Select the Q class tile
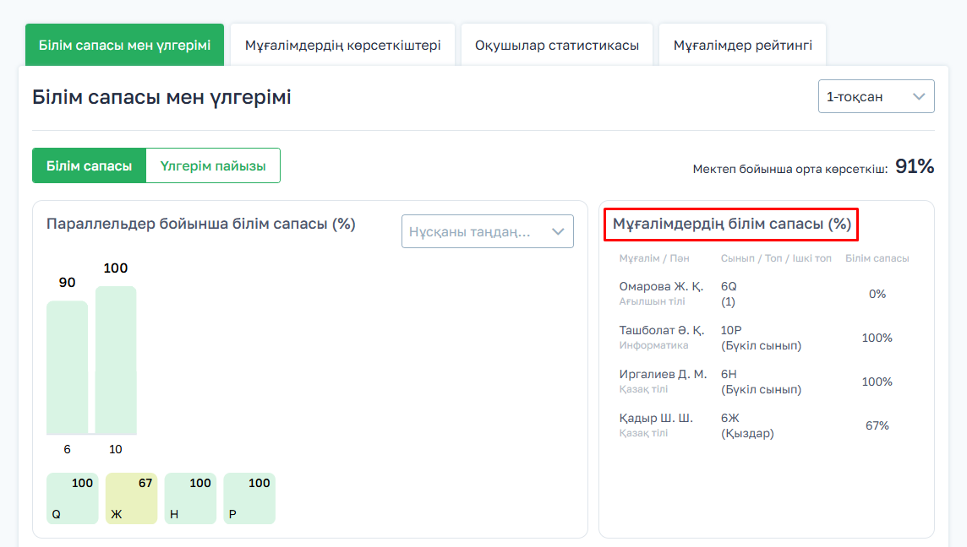 coord(72,499)
